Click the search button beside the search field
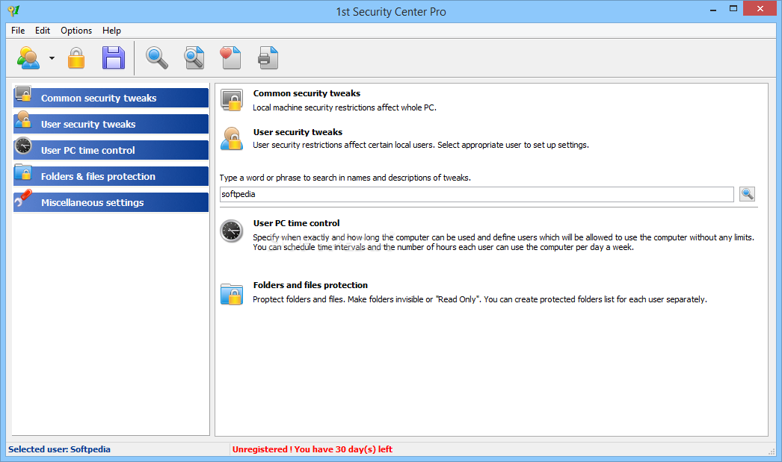The width and height of the screenshot is (782, 462). [x=747, y=194]
